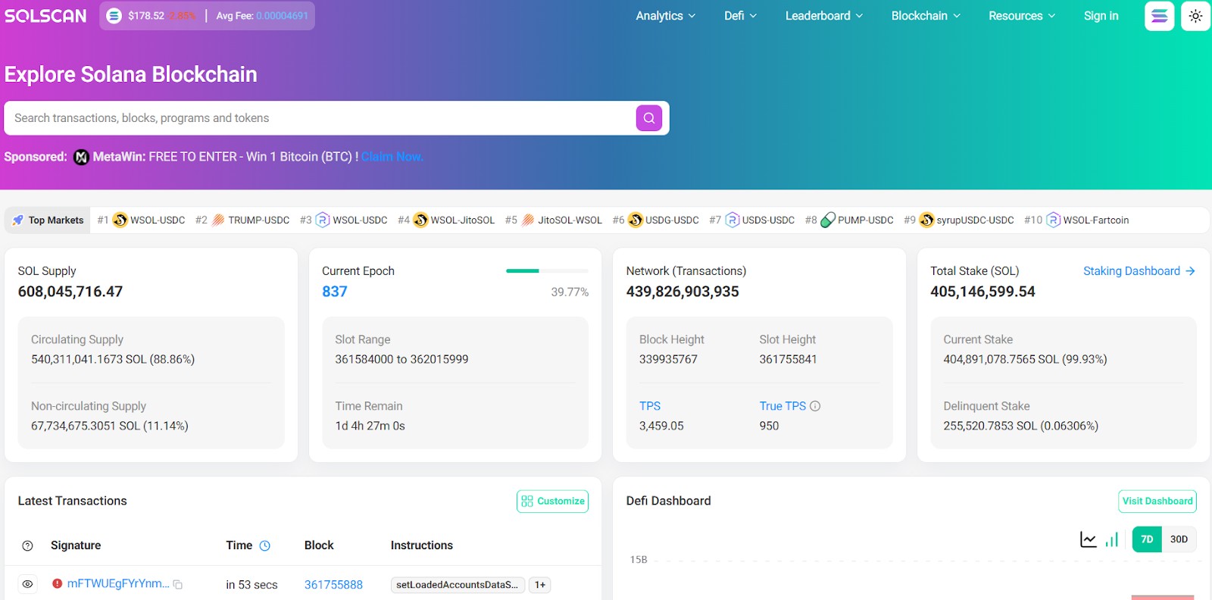Click the MetaWin sponsor logo icon
1212x600 pixels.
pyautogui.click(x=81, y=158)
